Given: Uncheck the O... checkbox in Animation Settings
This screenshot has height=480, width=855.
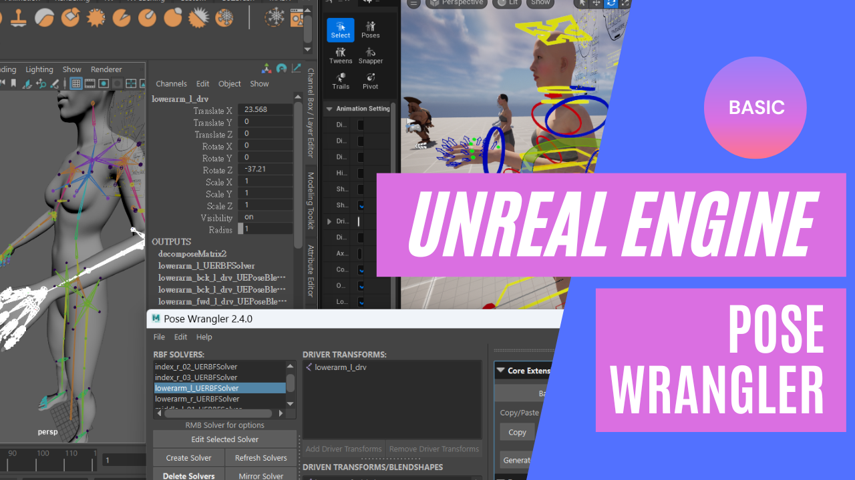Looking at the screenshot, I should coord(361,286).
